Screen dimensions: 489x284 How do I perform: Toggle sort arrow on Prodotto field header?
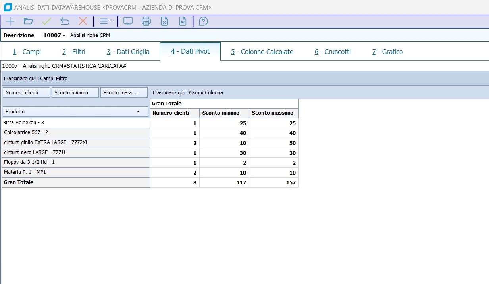(x=138, y=112)
